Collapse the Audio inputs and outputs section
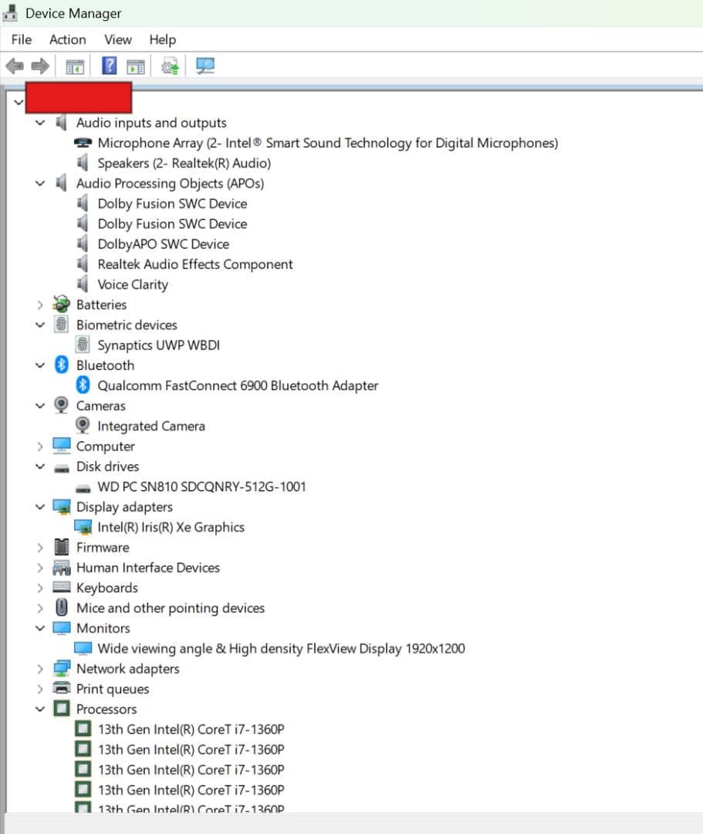 tap(40, 122)
